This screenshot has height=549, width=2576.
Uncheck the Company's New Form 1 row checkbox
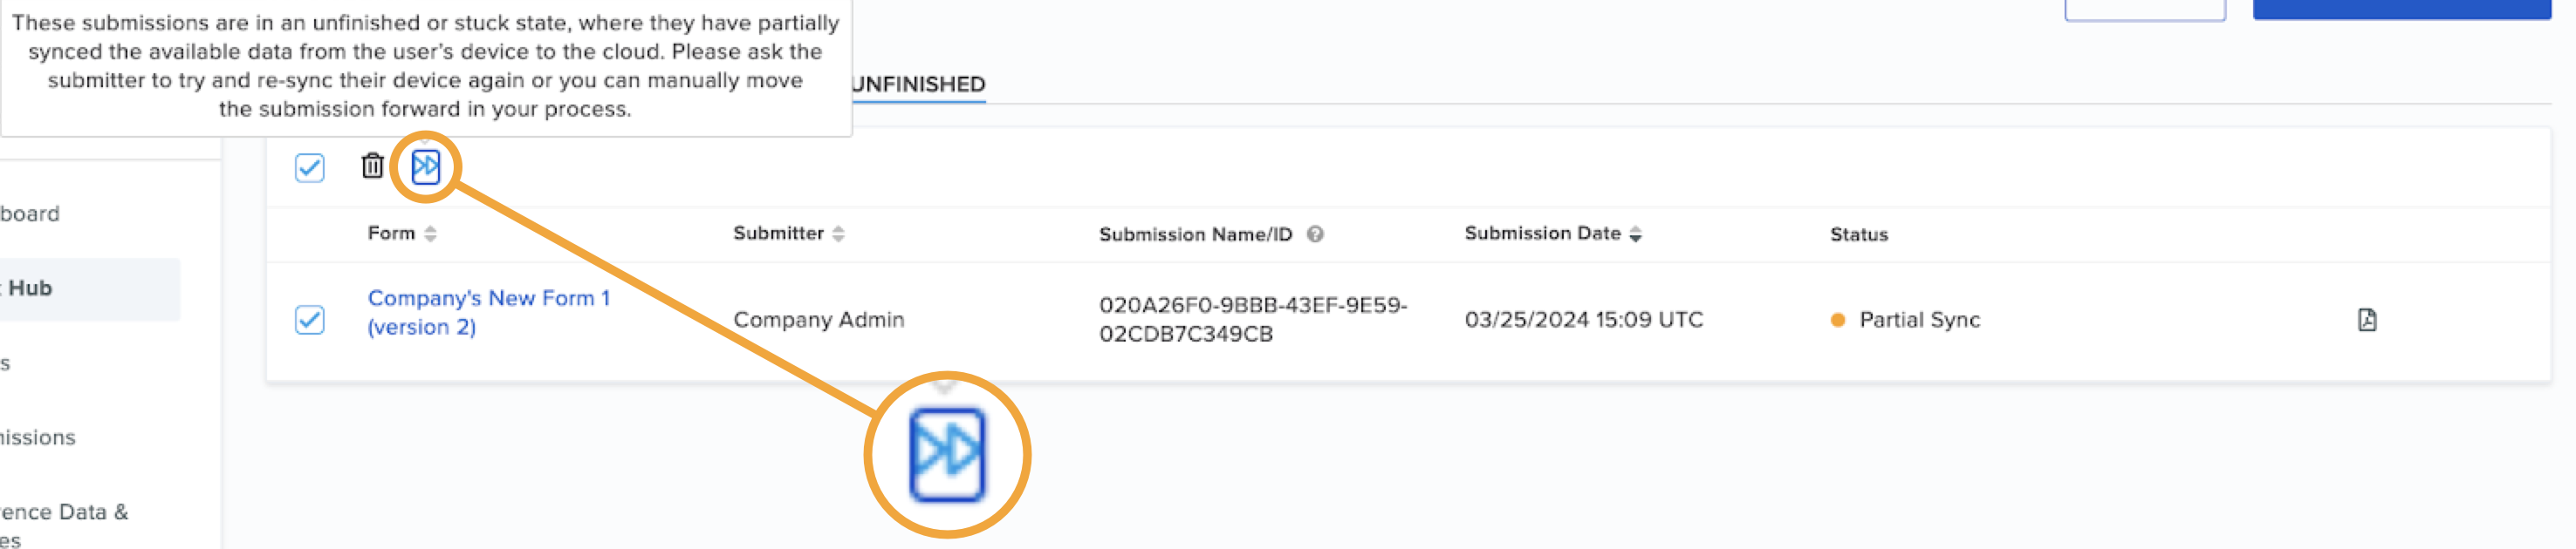pyautogui.click(x=310, y=320)
